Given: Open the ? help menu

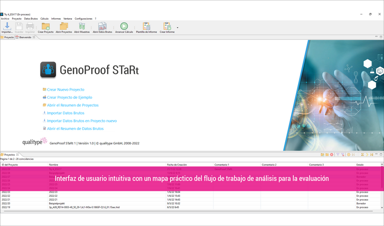Looking at the screenshot, I should pos(96,19).
